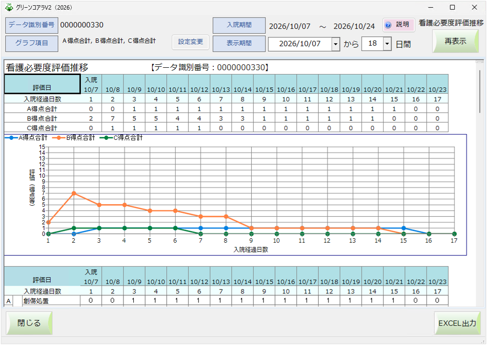Open the 説明 explanation button
487x345 pixels.
(399, 25)
